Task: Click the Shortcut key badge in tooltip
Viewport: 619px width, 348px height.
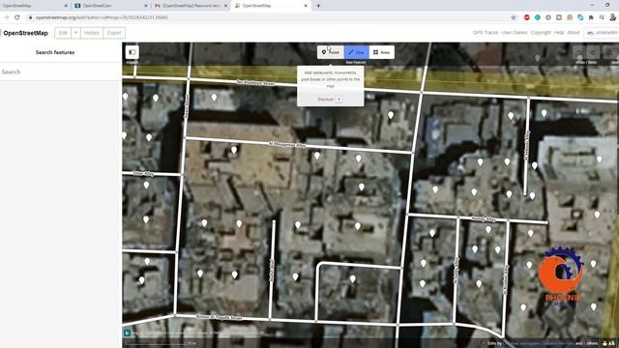Action: coord(339,99)
